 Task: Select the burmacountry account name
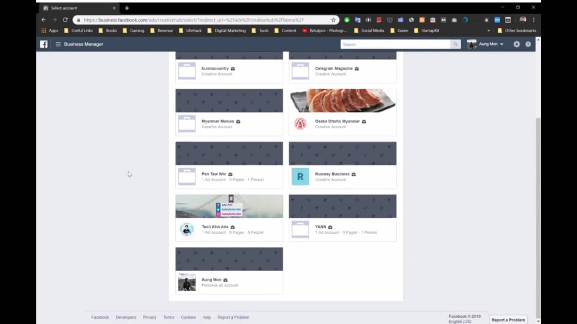(215, 68)
